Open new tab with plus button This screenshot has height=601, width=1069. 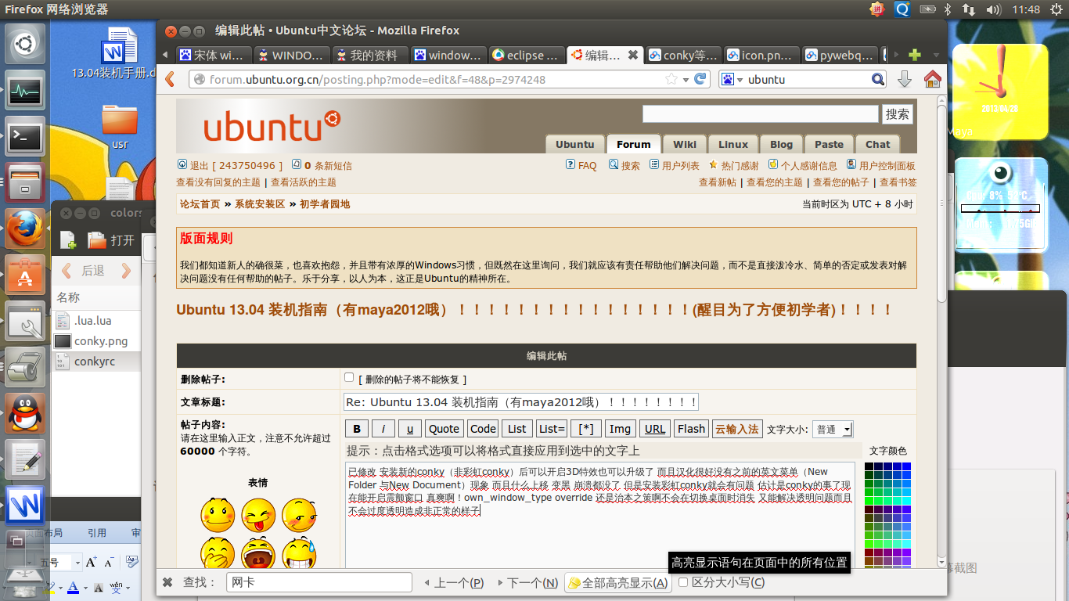(x=914, y=55)
